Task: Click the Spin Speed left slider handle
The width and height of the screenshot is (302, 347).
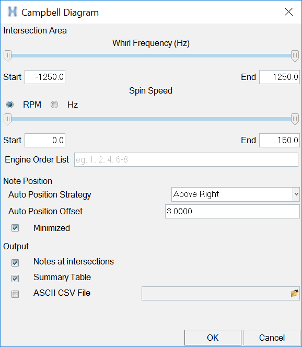Action: tap(7, 119)
